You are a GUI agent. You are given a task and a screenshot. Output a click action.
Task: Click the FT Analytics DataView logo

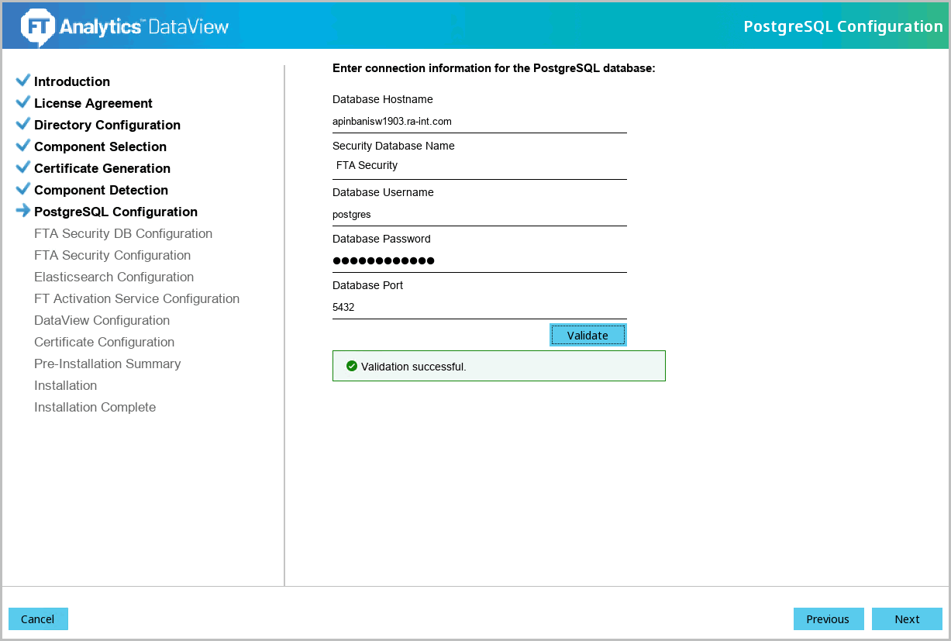click(126, 26)
